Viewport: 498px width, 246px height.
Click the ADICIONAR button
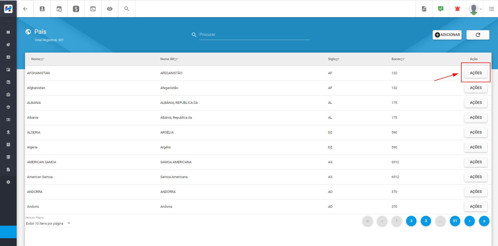(x=447, y=35)
